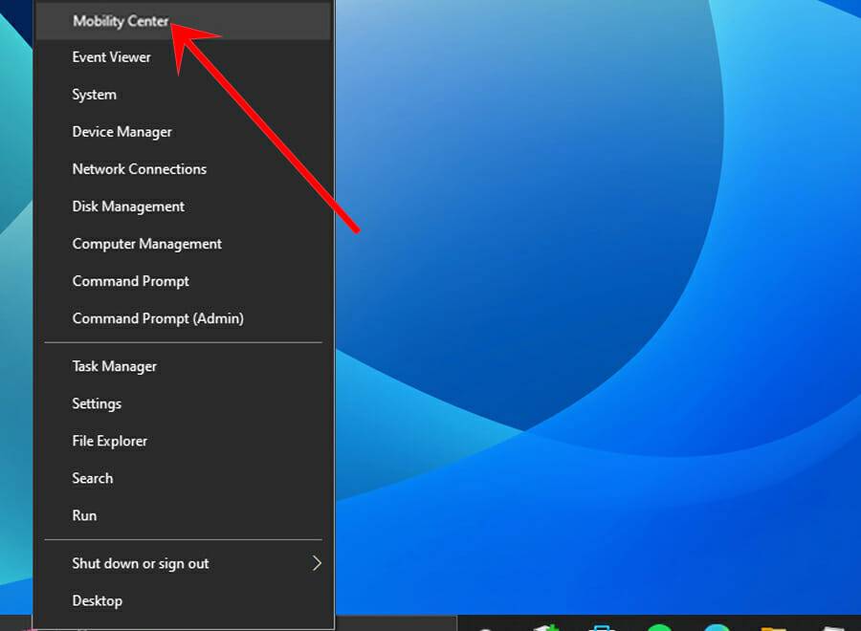Click the blue circular taskbar icon
The height and width of the screenshot is (631, 861).
tap(717, 626)
